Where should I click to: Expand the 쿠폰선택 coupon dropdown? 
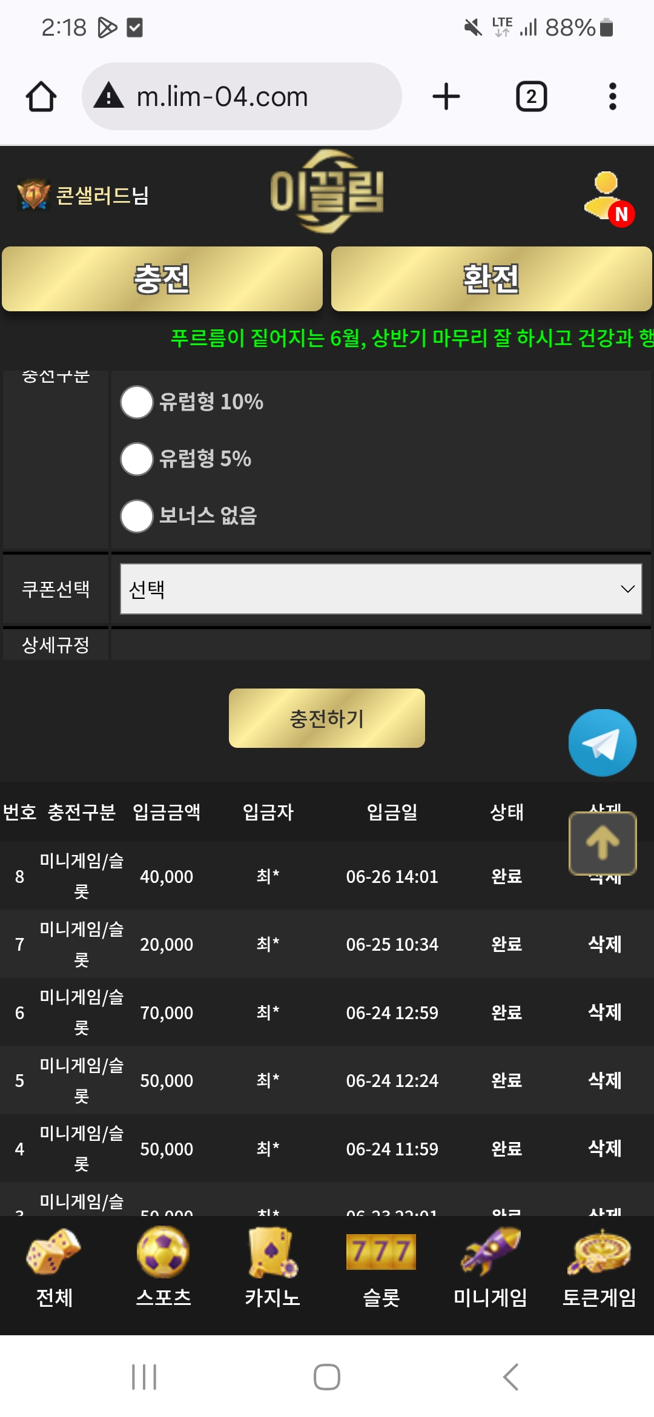[381, 589]
